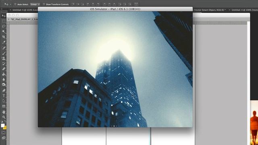Click the Auto-Align Layers icon
Viewport: 258px width, 145px height.
pyautogui.click(x=136, y=4)
